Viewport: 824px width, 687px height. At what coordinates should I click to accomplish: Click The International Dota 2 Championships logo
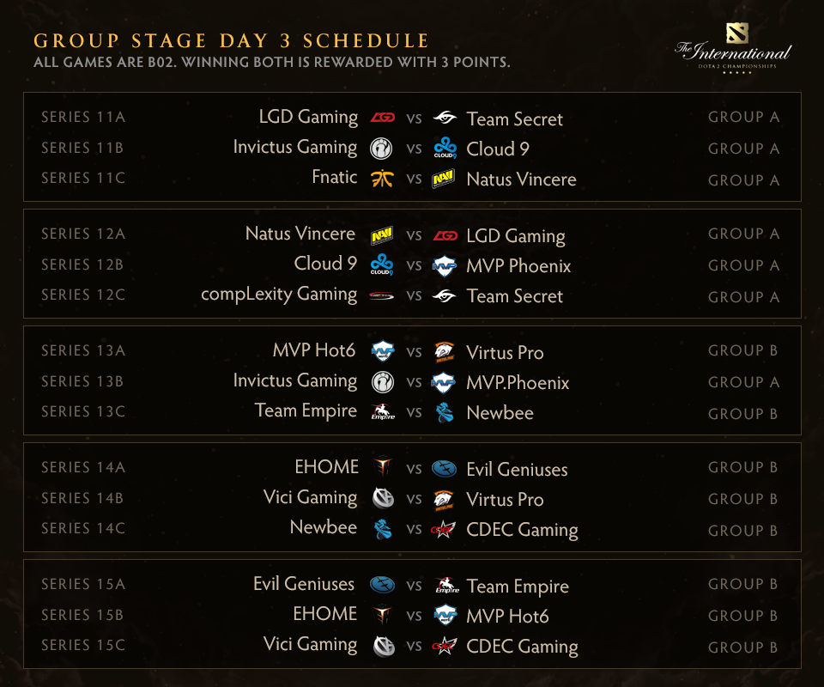point(732,49)
